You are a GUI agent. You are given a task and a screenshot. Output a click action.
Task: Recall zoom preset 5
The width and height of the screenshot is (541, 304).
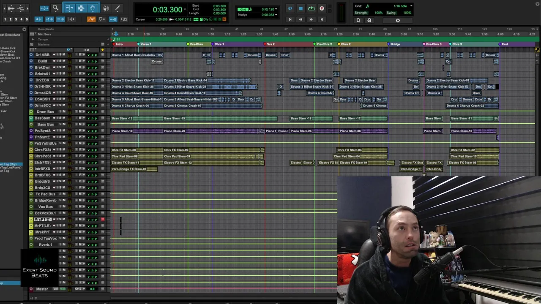(x=27, y=19)
